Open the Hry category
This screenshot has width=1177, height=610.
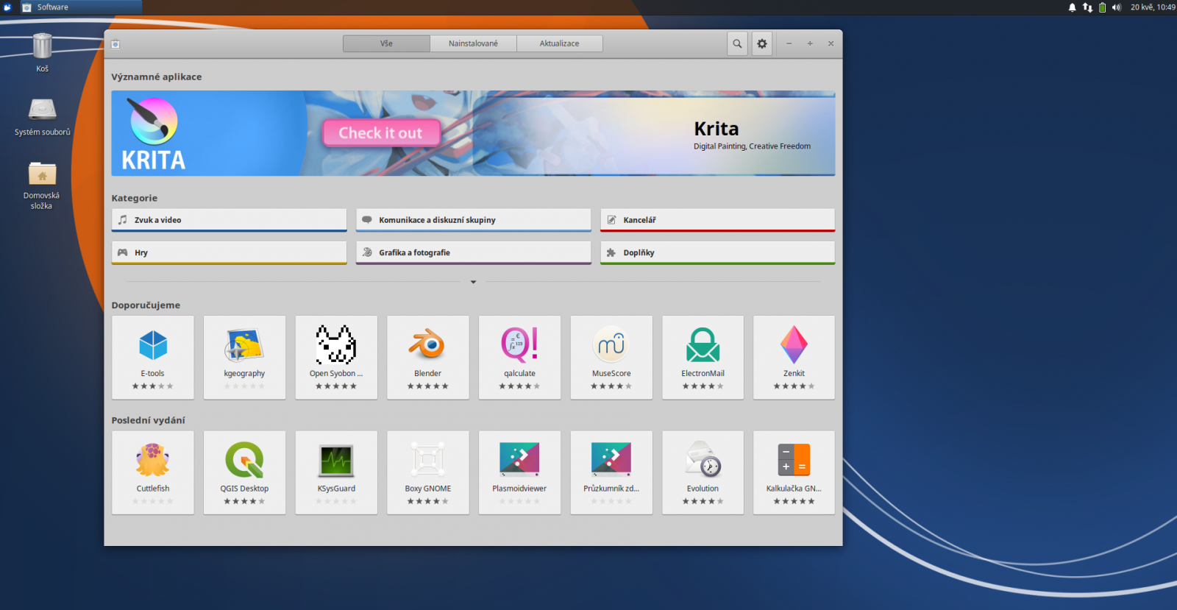coord(229,252)
